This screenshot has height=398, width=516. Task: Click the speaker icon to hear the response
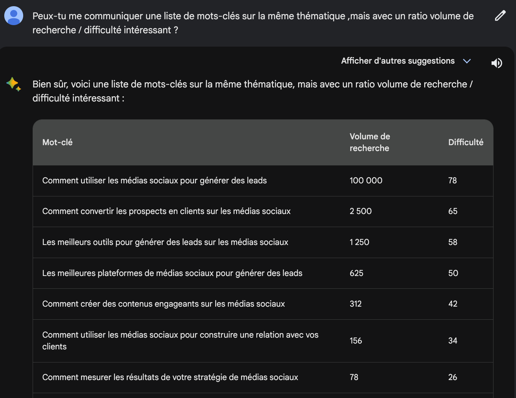point(497,63)
